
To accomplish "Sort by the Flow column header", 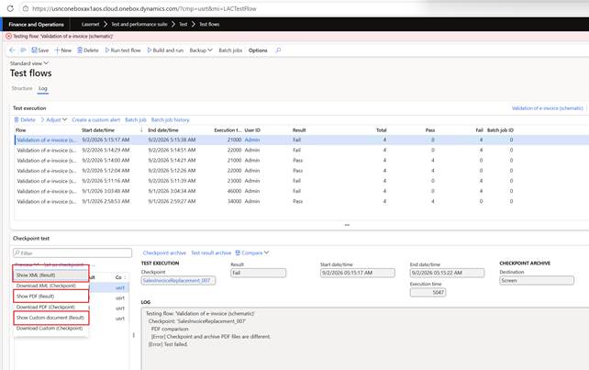I will tap(21, 130).
